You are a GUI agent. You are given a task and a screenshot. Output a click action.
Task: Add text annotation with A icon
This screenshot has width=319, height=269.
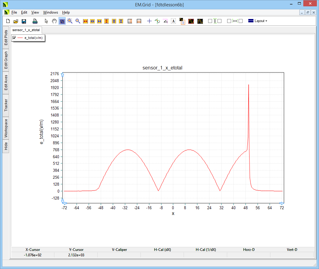(x=173, y=21)
